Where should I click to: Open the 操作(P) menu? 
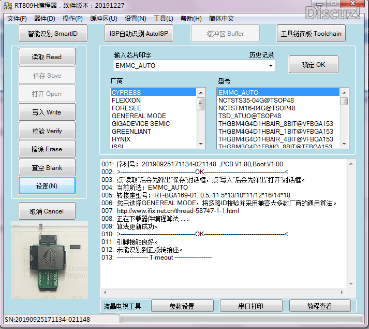[x=72, y=18]
